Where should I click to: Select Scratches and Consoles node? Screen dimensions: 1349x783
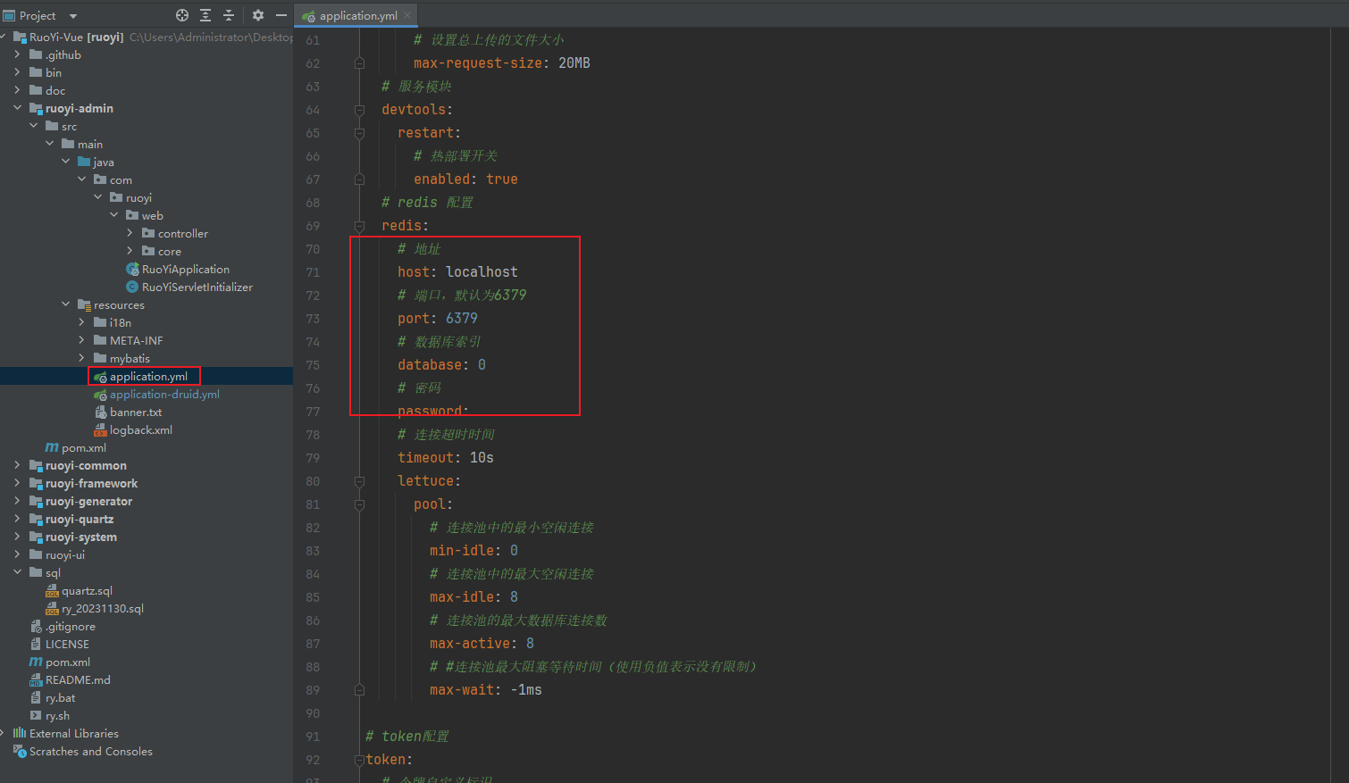click(90, 751)
